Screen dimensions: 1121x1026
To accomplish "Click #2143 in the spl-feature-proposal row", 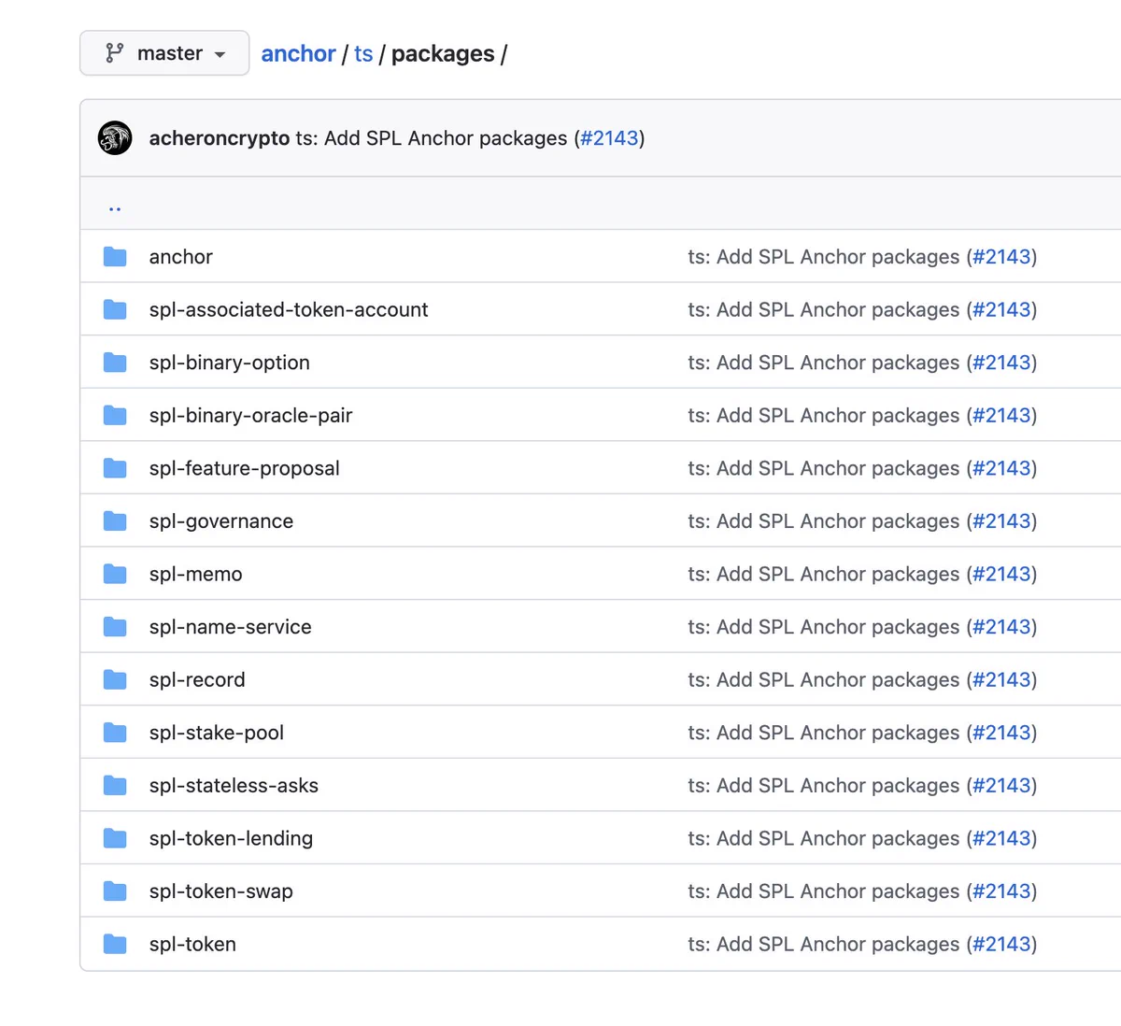I will click(1001, 468).
